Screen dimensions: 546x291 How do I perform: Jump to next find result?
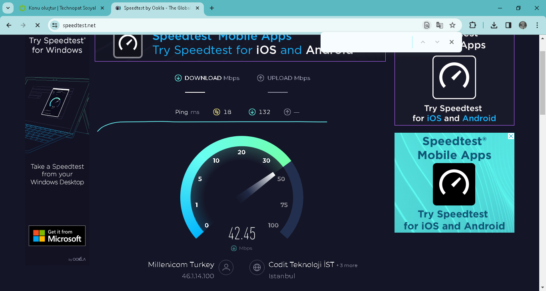coord(437,42)
